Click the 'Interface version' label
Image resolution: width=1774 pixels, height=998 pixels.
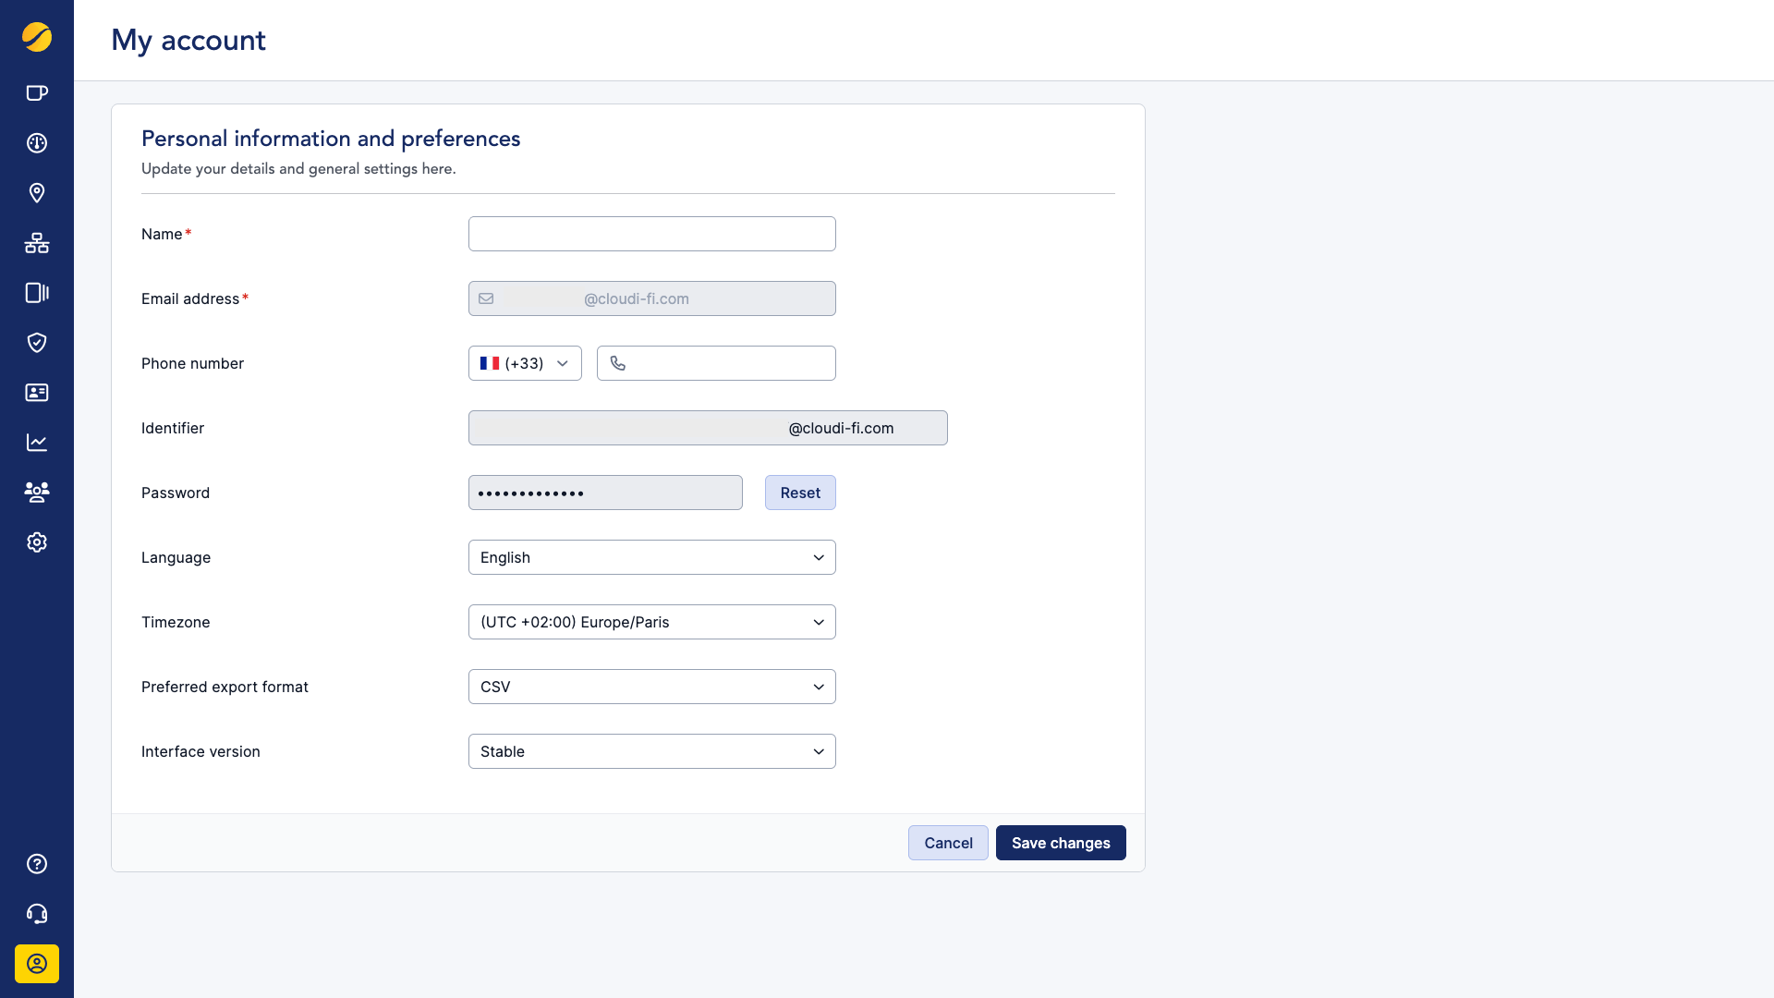pos(200,751)
